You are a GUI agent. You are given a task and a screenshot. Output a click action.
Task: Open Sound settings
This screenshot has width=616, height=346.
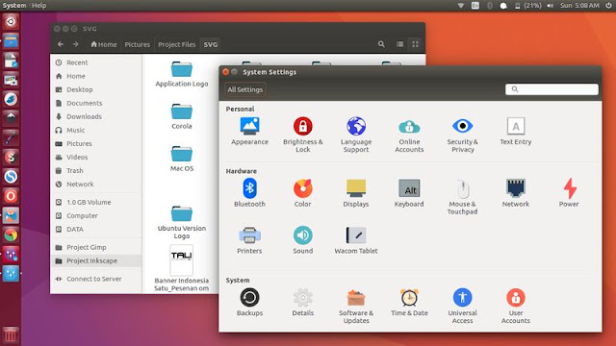302,240
